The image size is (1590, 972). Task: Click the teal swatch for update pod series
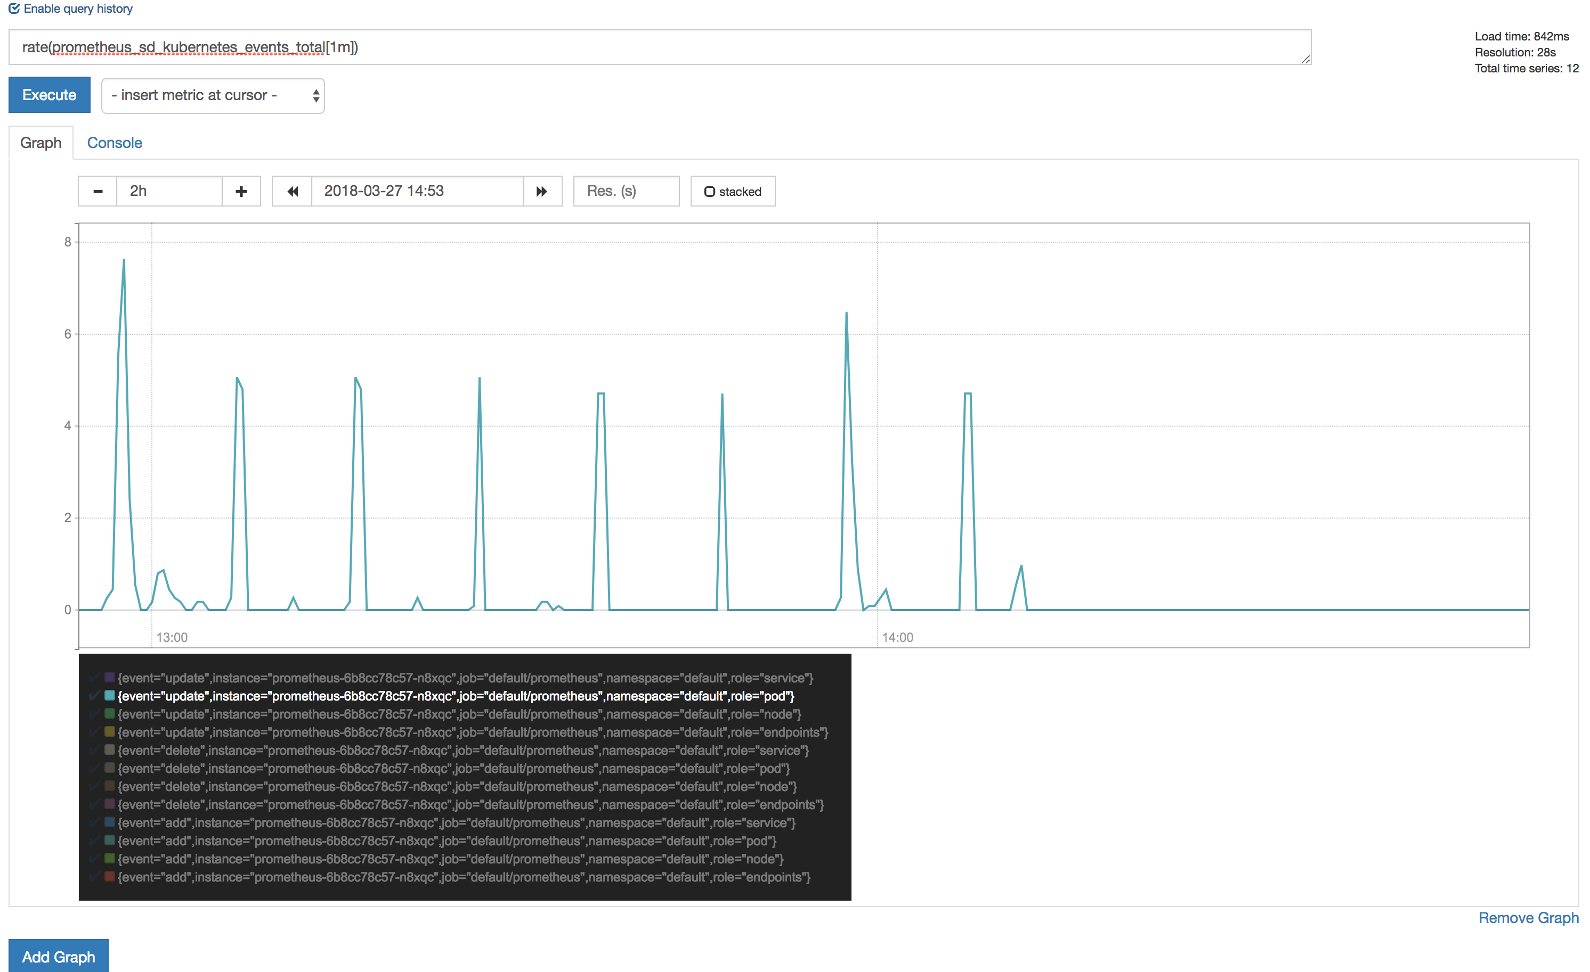(x=110, y=696)
